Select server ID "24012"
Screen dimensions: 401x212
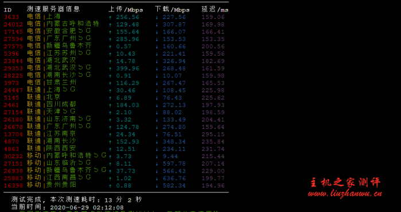click(13, 25)
